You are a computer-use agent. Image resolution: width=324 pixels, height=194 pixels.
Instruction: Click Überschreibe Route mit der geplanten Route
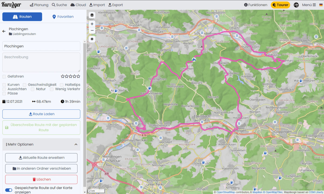41,128
